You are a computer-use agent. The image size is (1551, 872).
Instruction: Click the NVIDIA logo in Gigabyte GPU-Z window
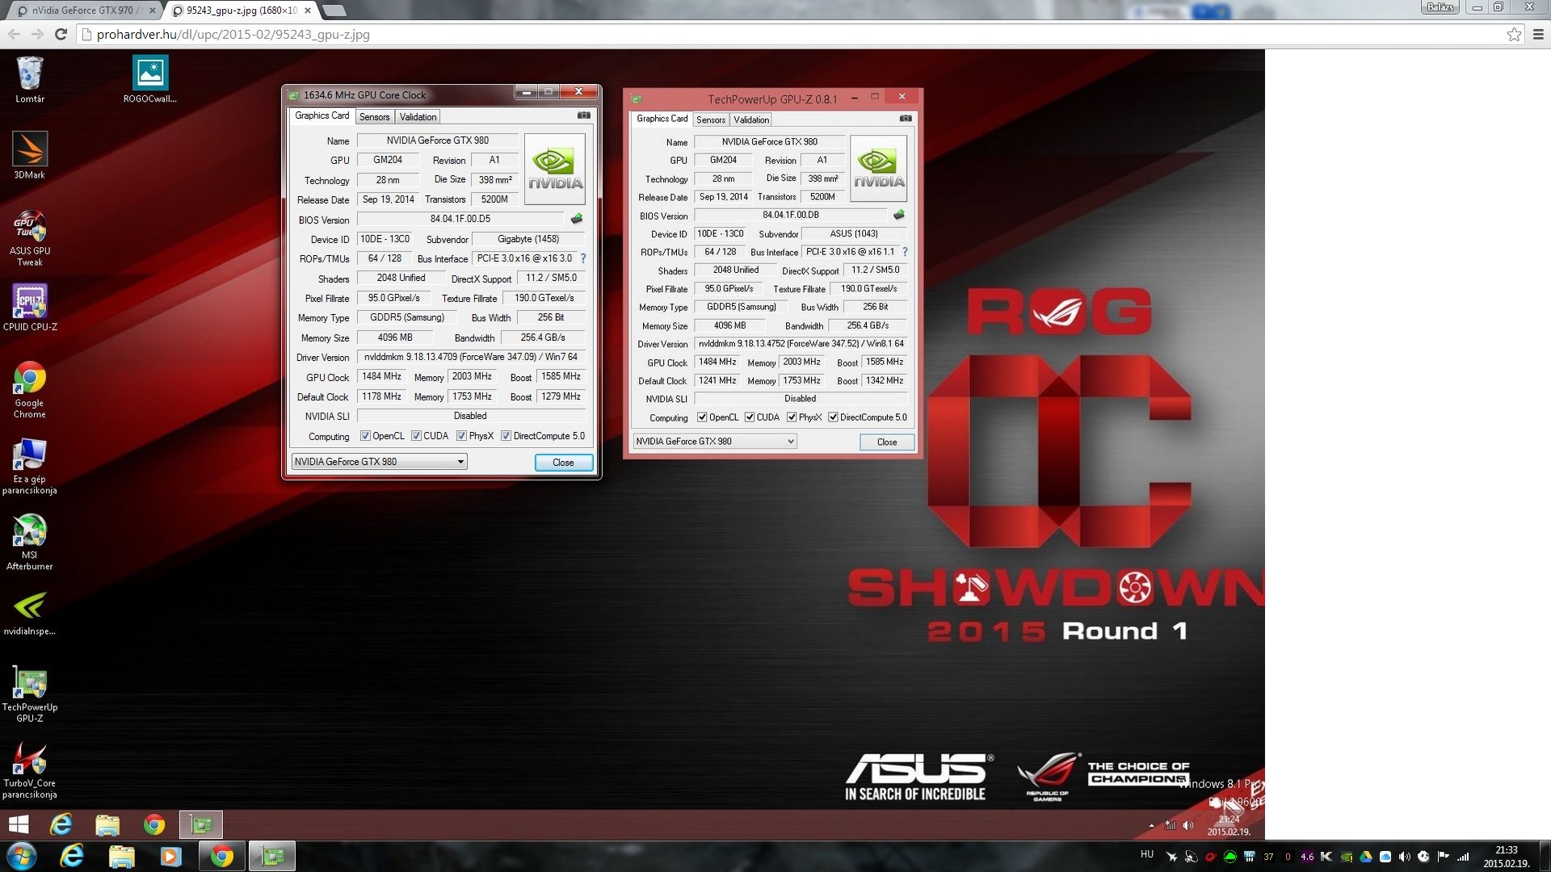555,170
